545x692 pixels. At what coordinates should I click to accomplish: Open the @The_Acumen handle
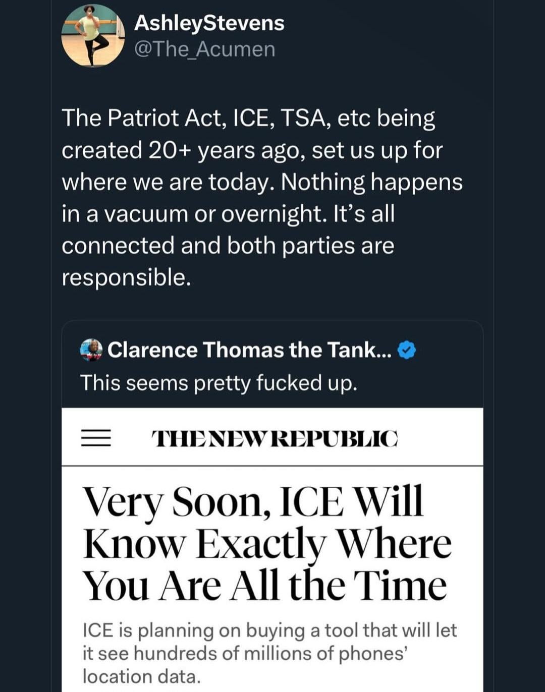point(204,49)
